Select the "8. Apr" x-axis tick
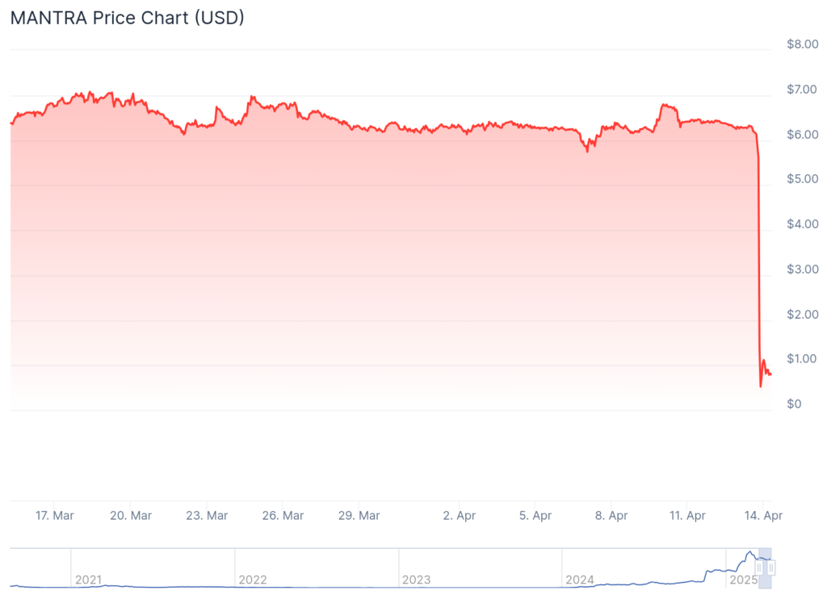This screenshot has height=603, width=827. (x=612, y=515)
